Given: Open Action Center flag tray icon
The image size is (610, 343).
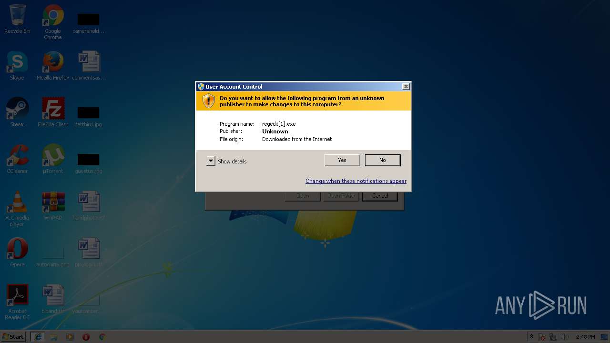Looking at the screenshot, I should (542, 337).
